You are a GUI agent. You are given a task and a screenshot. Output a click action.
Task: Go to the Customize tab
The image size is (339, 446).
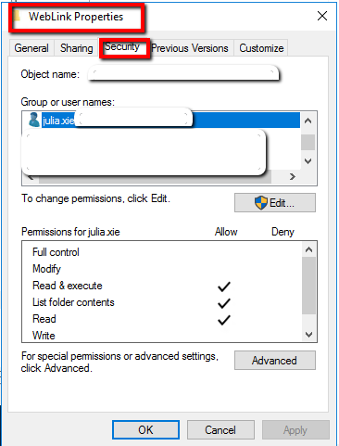(x=261, y=48)
